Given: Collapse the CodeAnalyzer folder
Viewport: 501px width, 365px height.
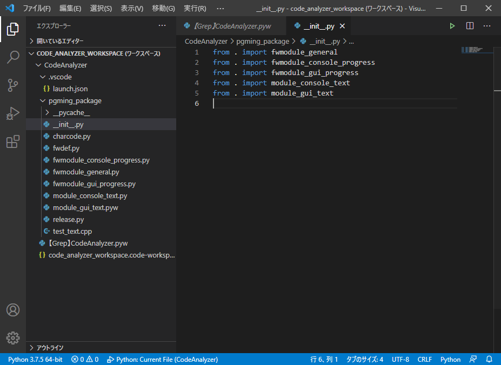Looking at the screenshot, I should coord(101,65).
